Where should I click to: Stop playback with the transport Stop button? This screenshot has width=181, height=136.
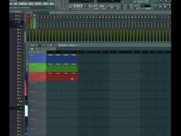pos(80,6)
